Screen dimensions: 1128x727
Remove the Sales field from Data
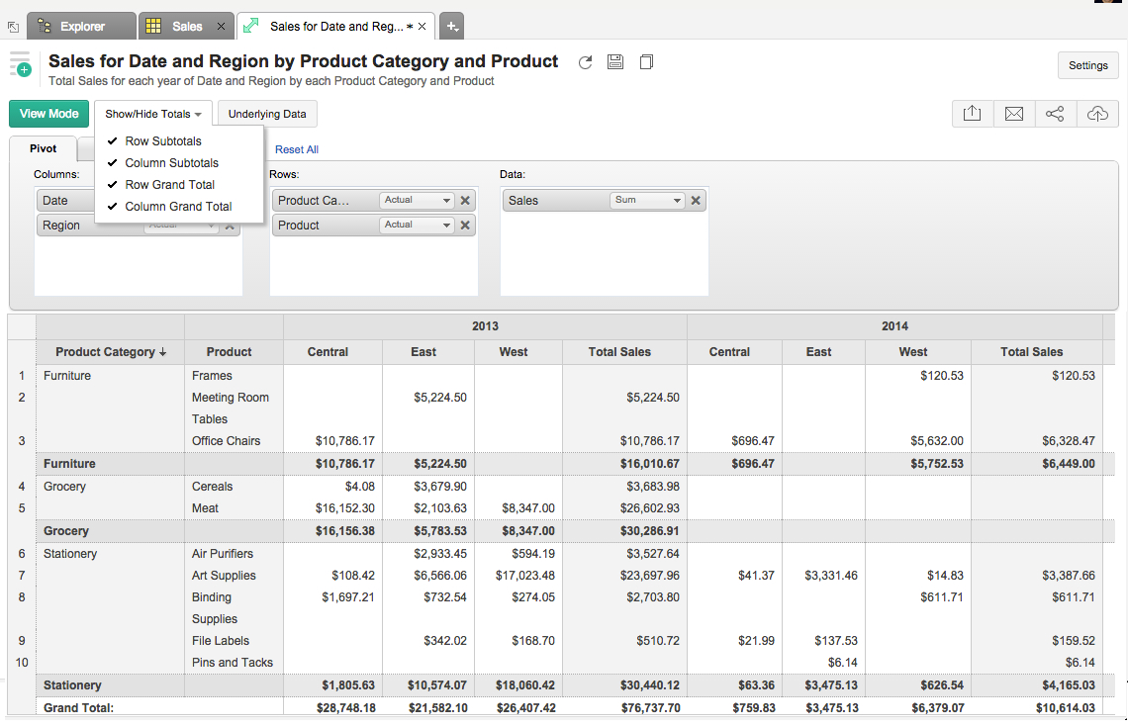tap(696, 200)
